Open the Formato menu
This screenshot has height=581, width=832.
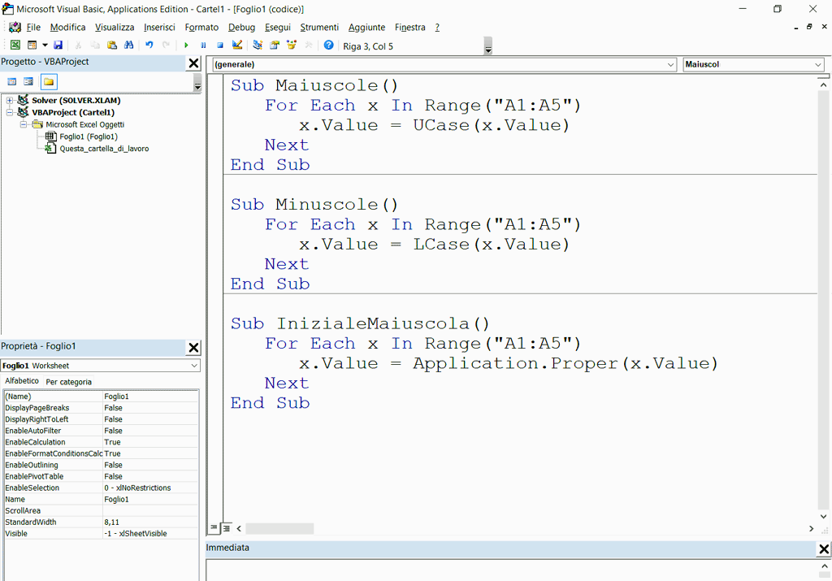click(201, 27)
